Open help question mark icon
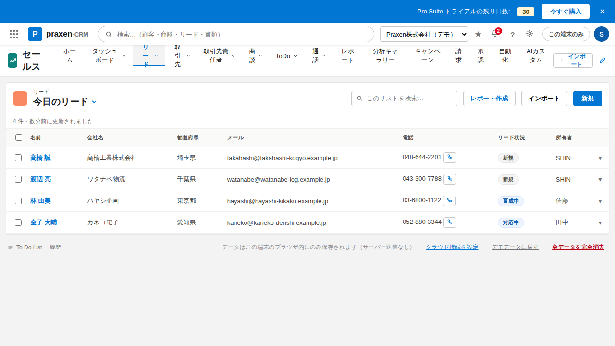 point(512,35)
